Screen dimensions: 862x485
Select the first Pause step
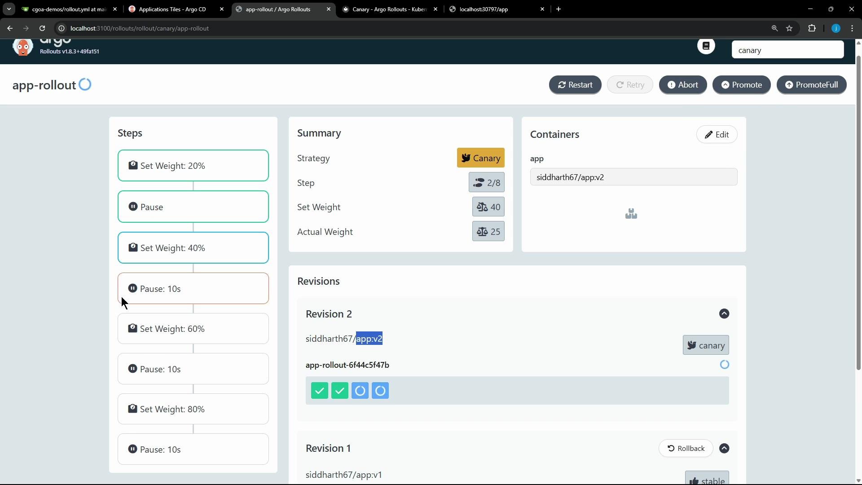coord(193,207)
